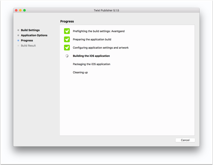The width and height of the screenshot is (213, 165).
Task: Select Application Options step in sidebar
Action: click(x=34, y=35)
